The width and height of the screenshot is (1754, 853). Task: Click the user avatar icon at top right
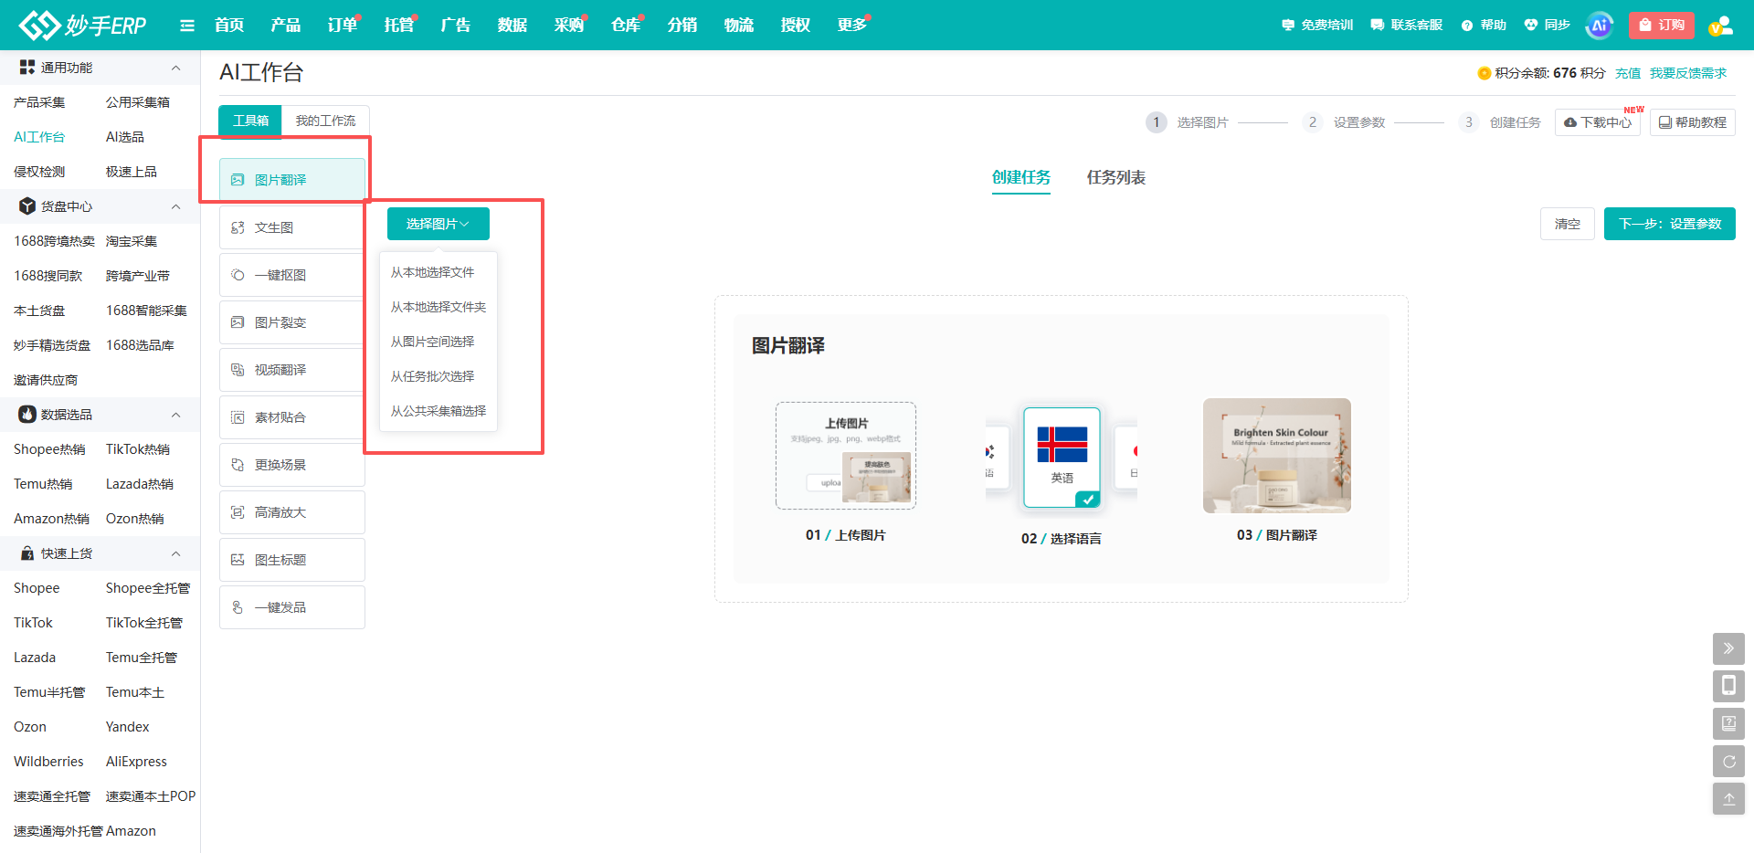[x=1720, y=26]
